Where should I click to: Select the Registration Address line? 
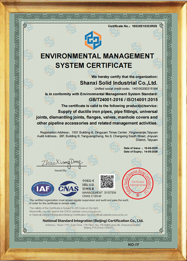99,132
